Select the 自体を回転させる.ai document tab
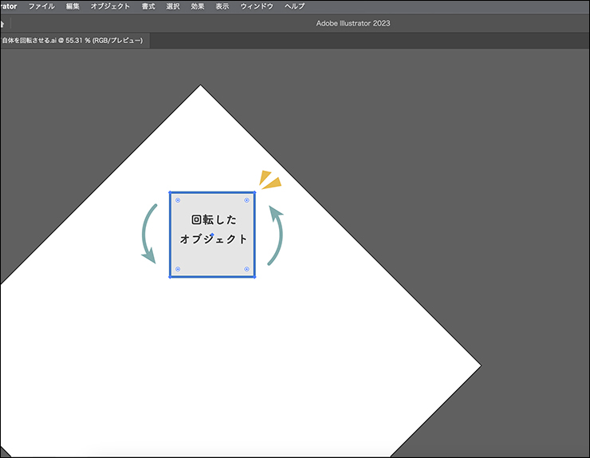 pos(73,40)
